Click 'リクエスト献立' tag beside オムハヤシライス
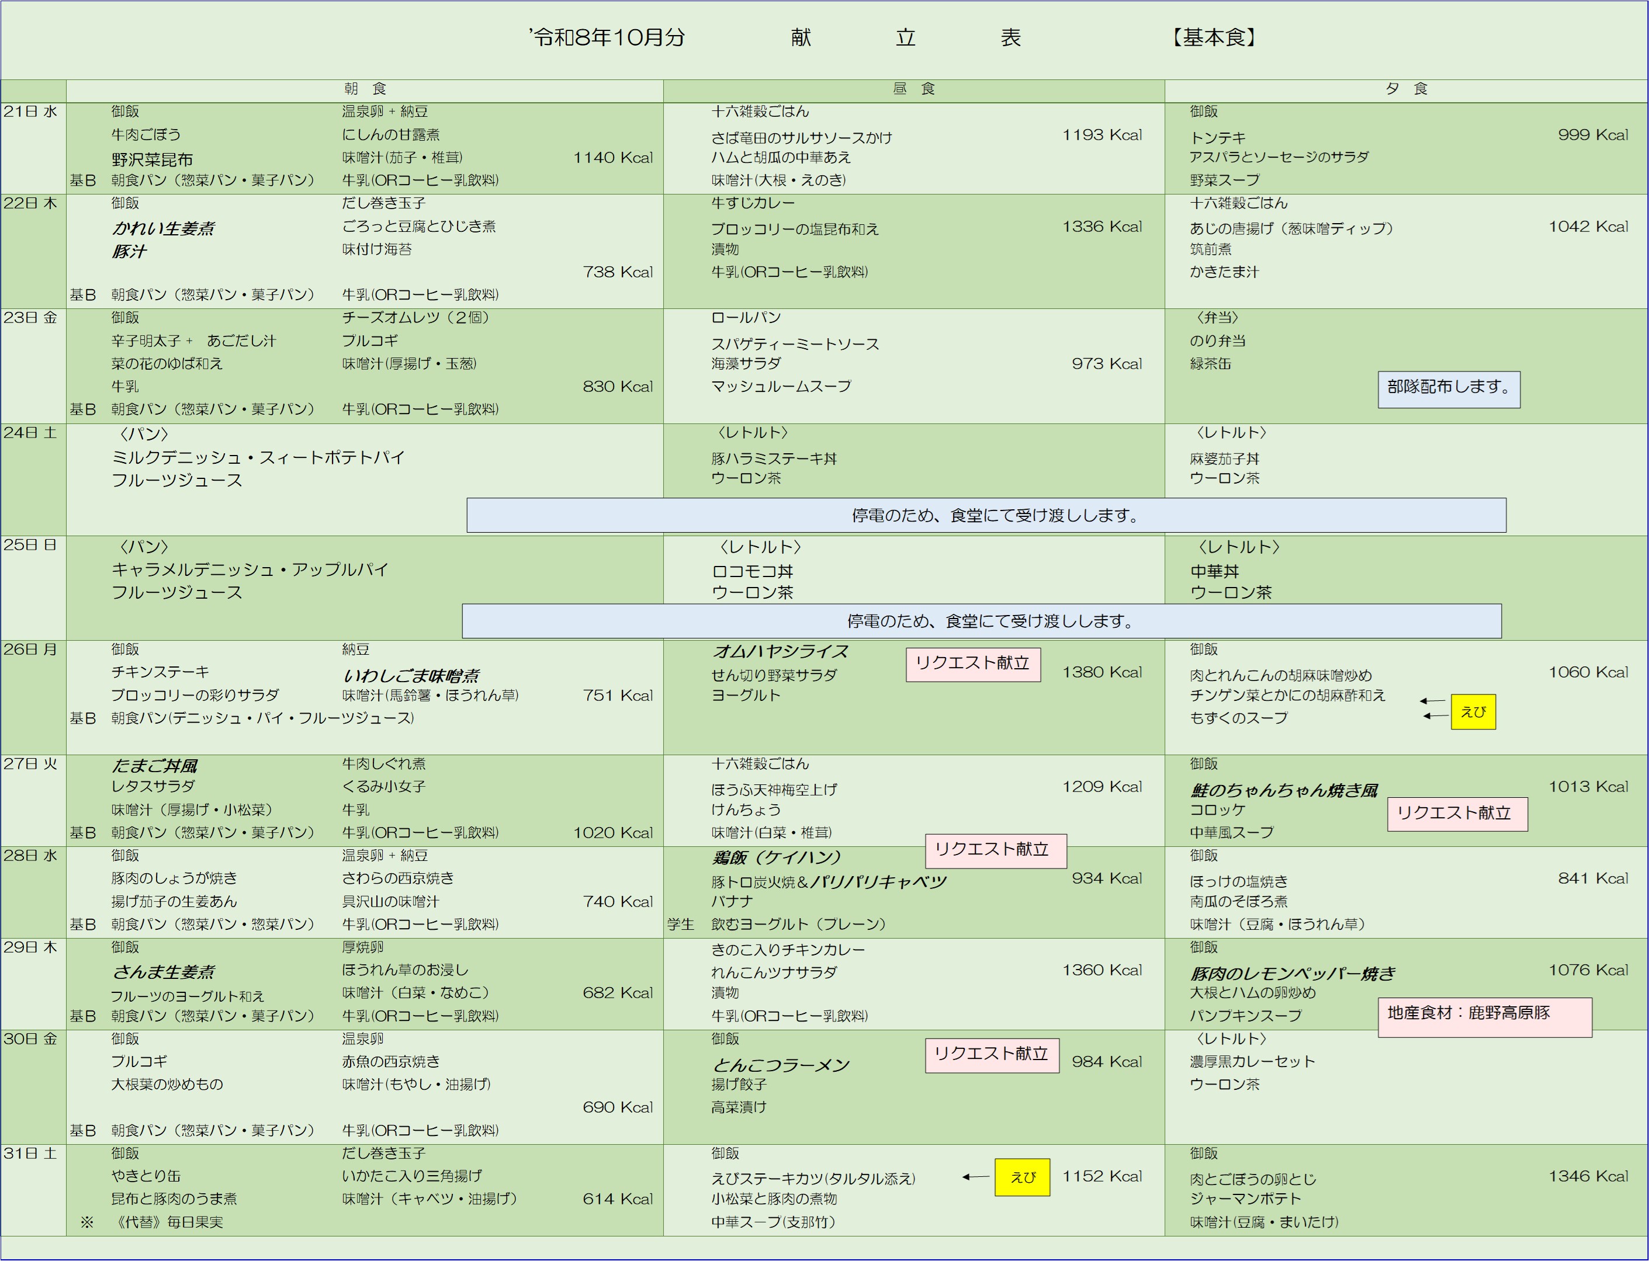Image resolution: width=1649 pixels, height=1261 pixels. tap(973, 664)
